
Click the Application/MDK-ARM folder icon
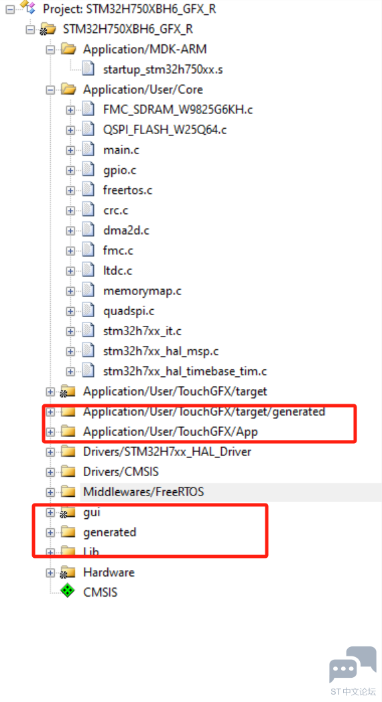[68, 49]
